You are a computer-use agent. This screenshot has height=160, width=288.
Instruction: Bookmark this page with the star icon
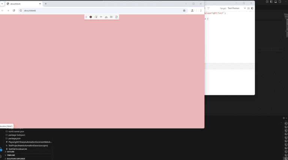point(184,10)
